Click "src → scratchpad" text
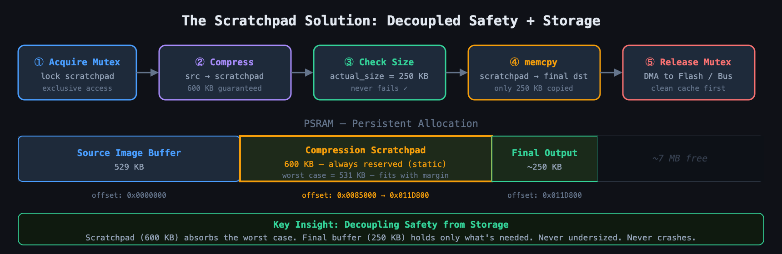 click(225, 76)
